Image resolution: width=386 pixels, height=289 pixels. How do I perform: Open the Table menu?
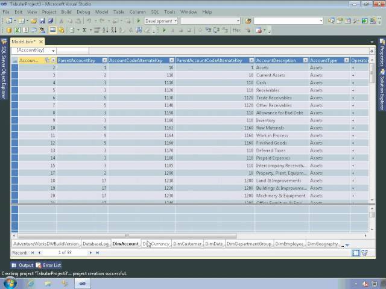(119, 12)
